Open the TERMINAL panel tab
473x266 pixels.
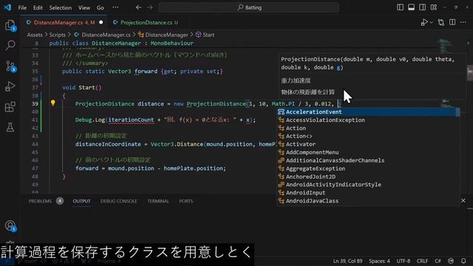(x=158, y=201)
